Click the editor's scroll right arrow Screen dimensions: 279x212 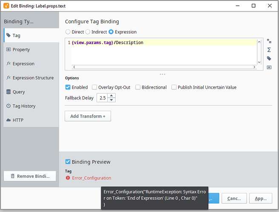click(x=254, y=67)
